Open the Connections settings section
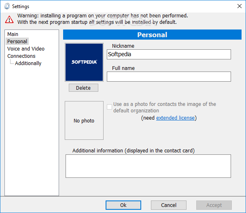The width and height of the screenshot is (246, 213). click(21, 56)
